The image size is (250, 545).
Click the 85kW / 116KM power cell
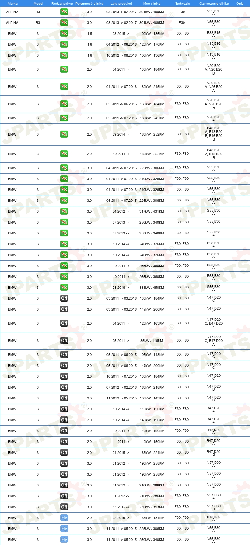pyautogui.click(x=152, y=341)
